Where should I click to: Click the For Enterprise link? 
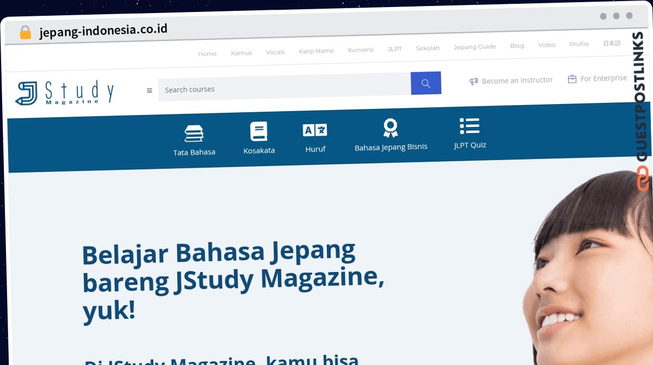tap(605, 78)
